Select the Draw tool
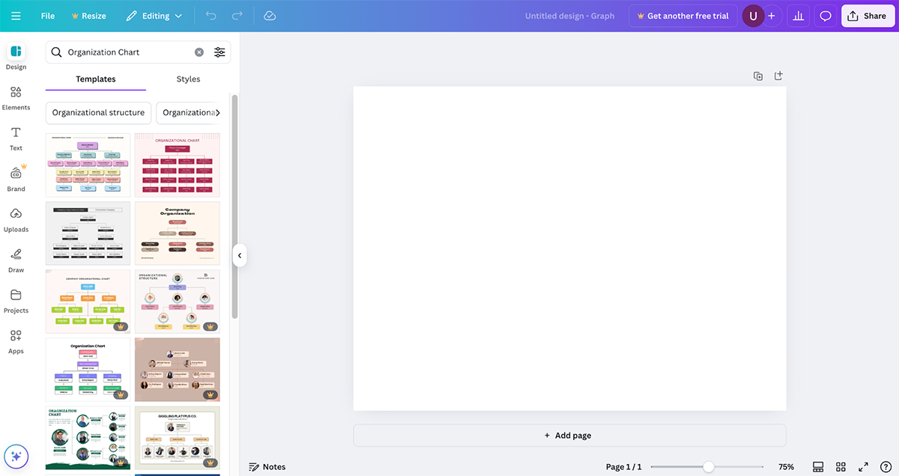The height and width of the screenshot is (476, 899). point(16,260)
